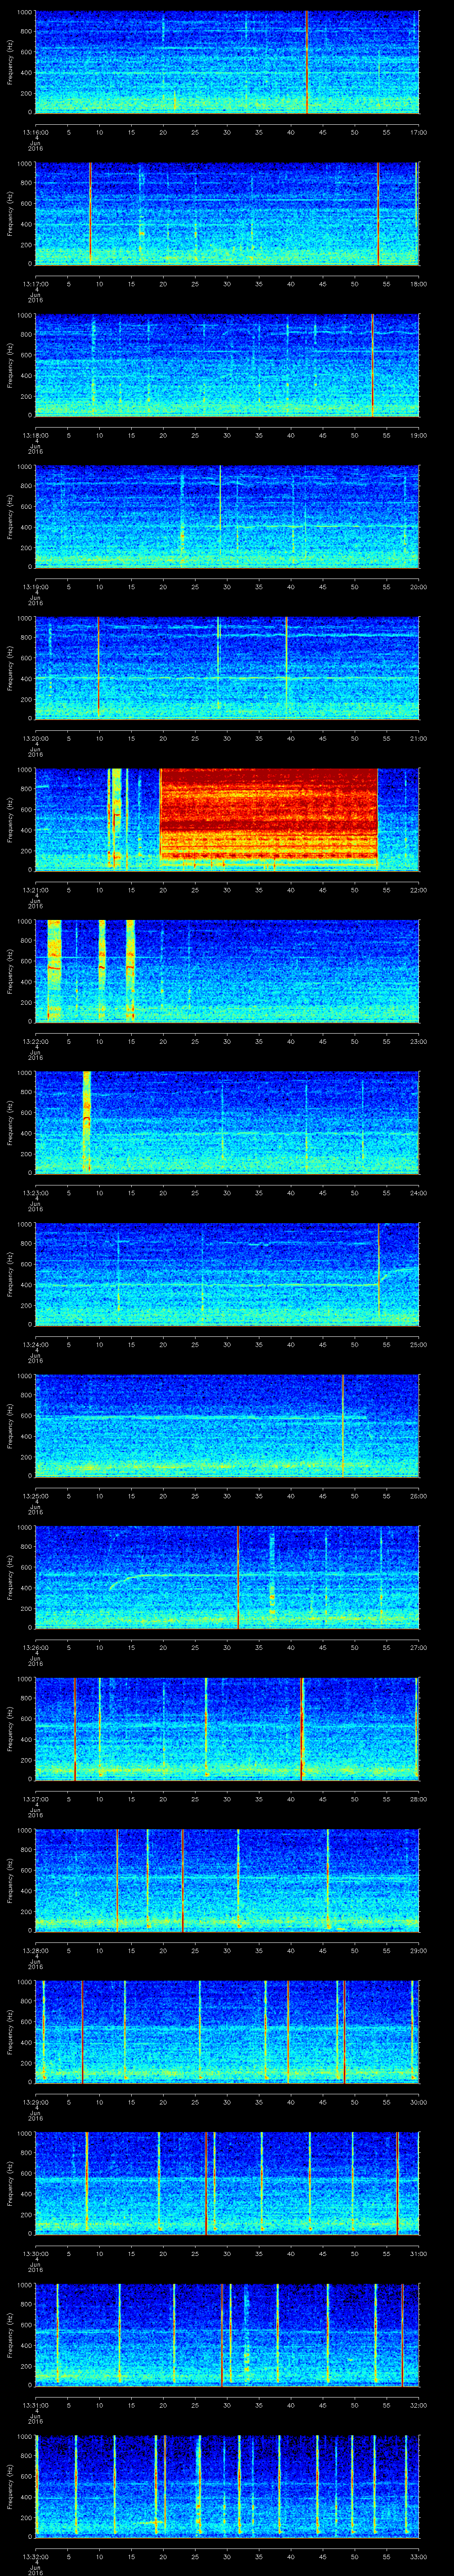Click the 13:19:00 start time label
Viewport: 454px width, 2576px height.
point(36,587)
